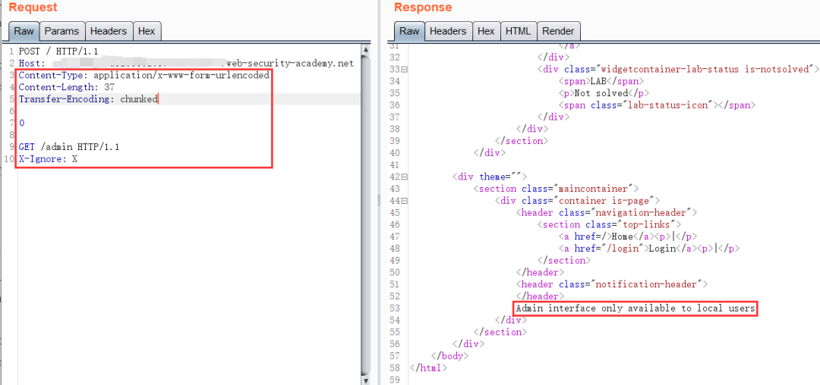820x385 pixels.
Task: Click the 'GET /admin HTTP/1.1' line
Action: pos(69,147)
